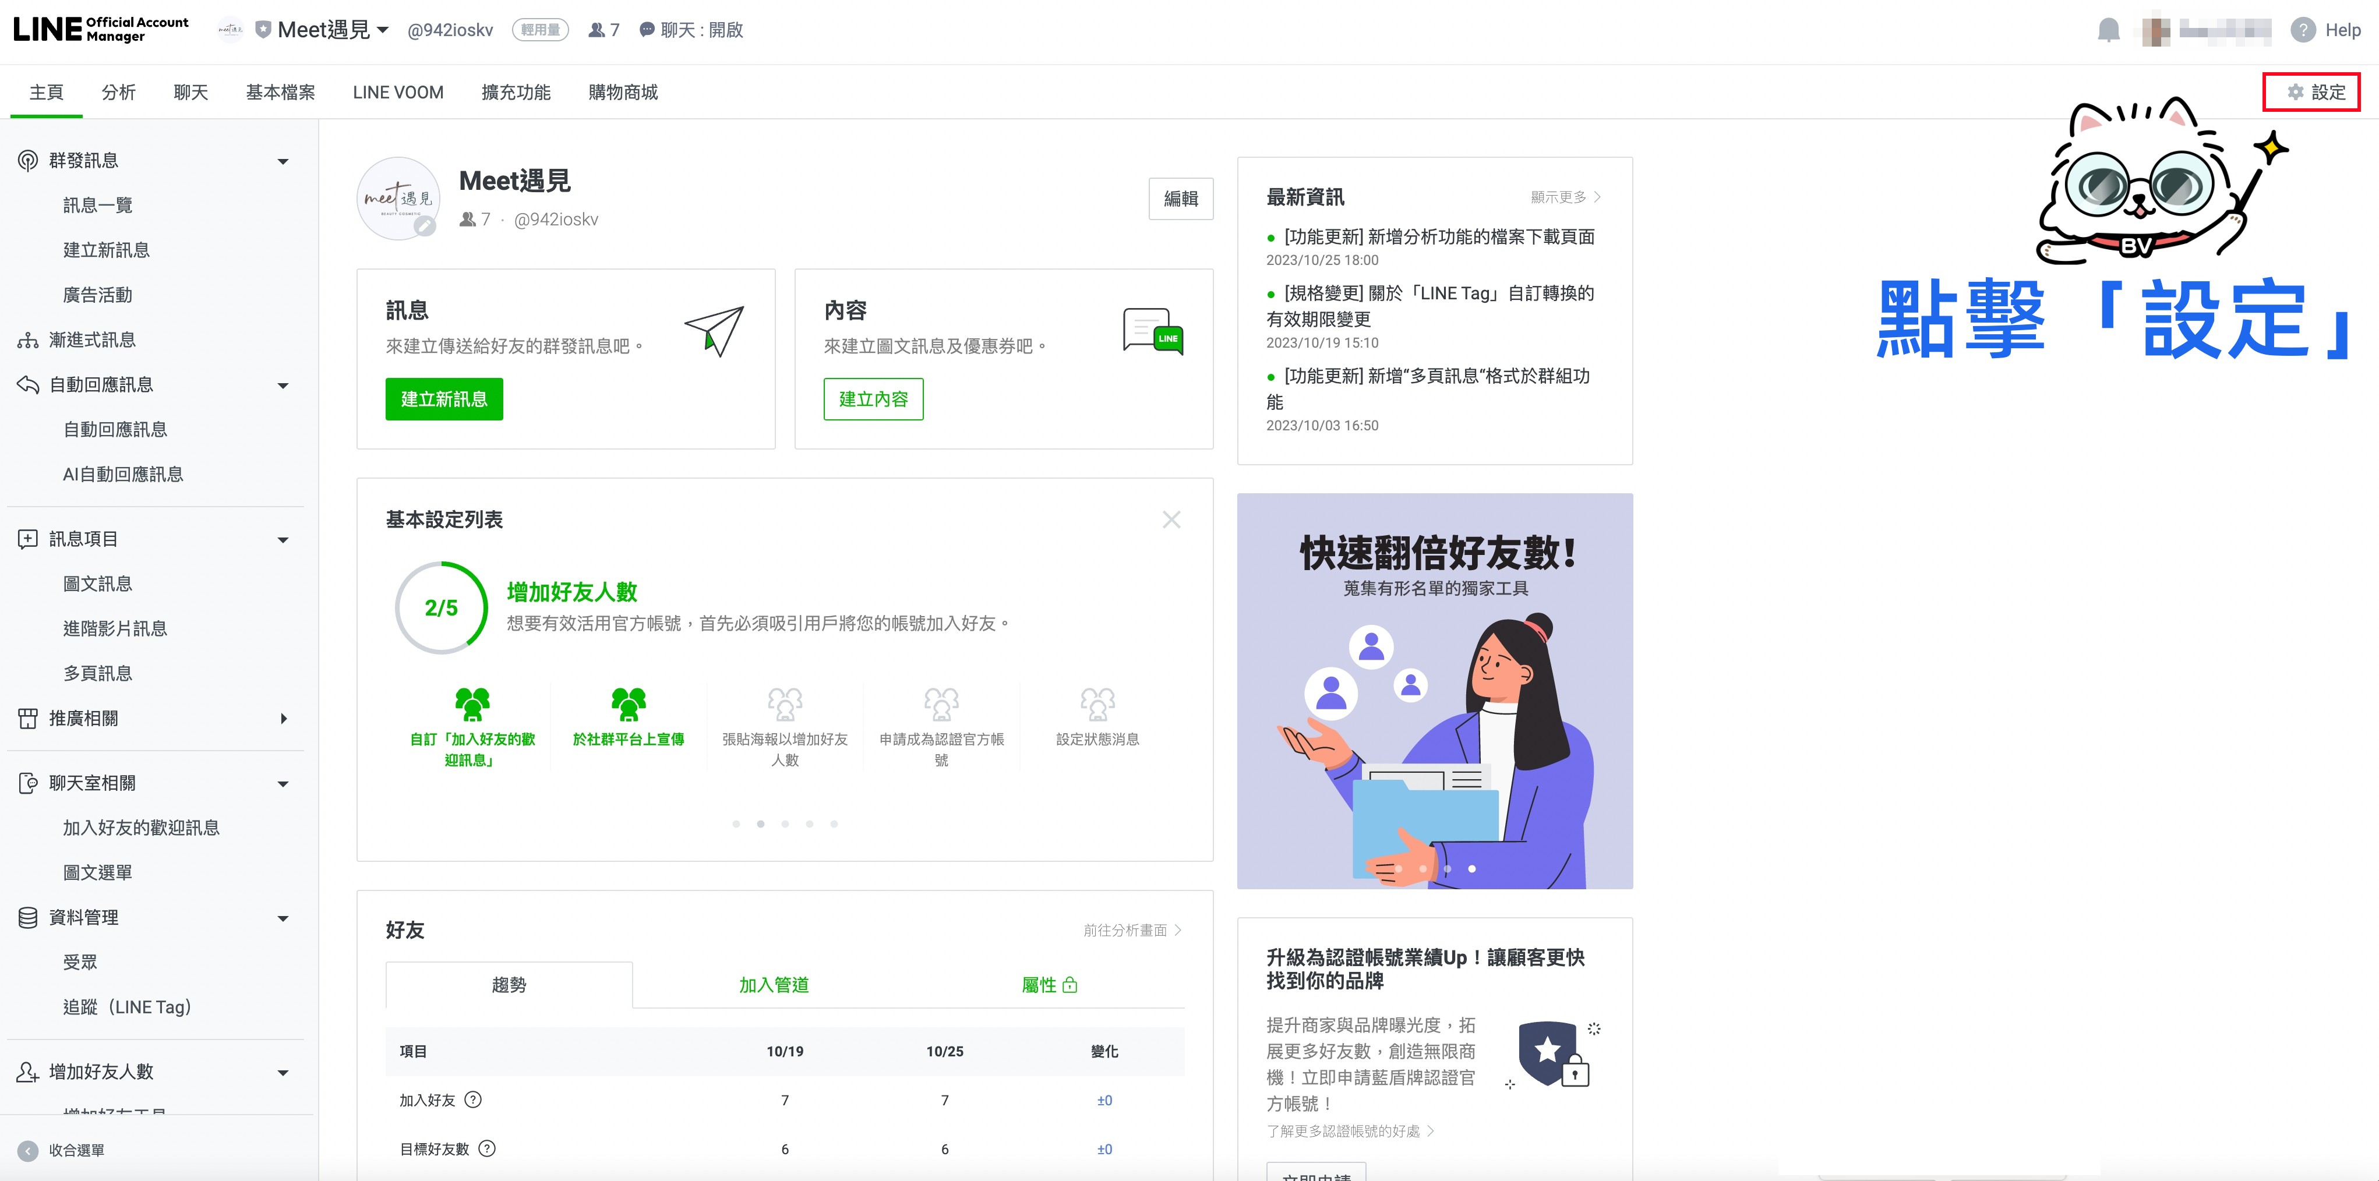Collapse the 訊息項目 section arrow
Viewport: 2379px width, 1181px height.
tap(284, 540)
